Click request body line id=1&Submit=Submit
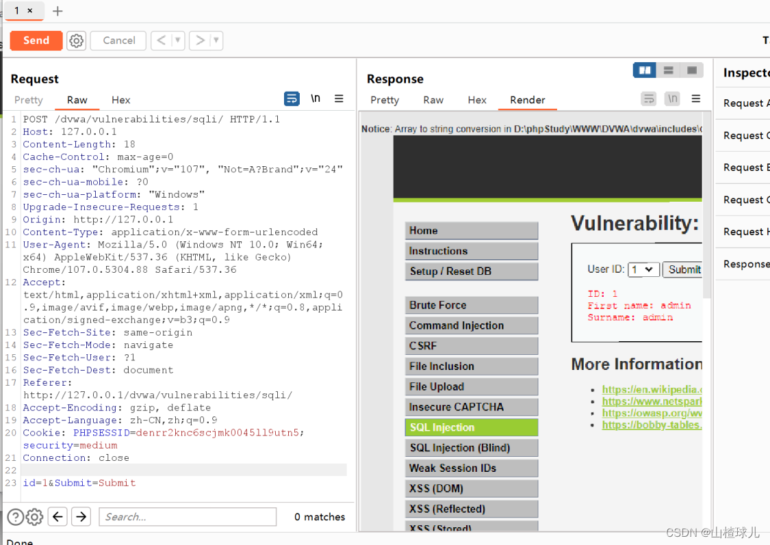This screenshot has height=545, width=770. click(x=79, y=483)
